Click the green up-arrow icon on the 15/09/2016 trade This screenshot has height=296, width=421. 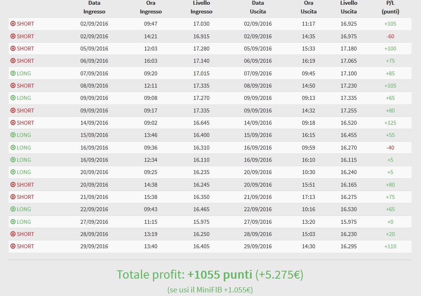13,135
